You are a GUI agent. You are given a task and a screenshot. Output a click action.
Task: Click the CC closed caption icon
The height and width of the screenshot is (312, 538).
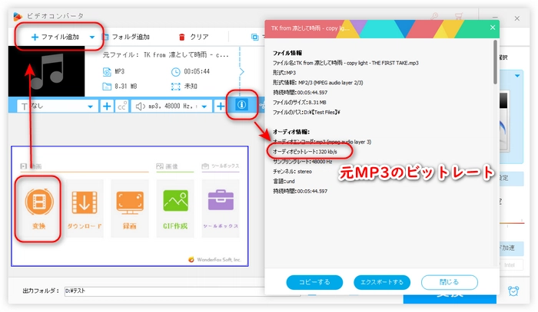pyautogui.click(x=121, y=106)
